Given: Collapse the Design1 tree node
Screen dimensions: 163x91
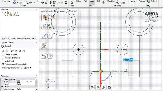Looking at the screenshot, I should (3, 13).
